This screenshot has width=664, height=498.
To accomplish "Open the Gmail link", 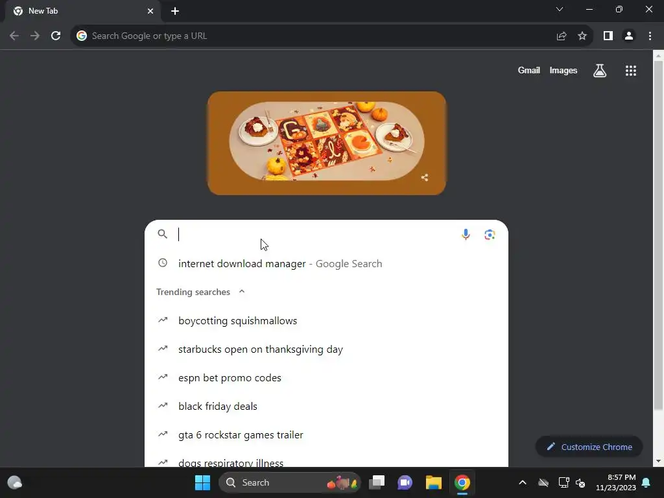I will 529,70.
